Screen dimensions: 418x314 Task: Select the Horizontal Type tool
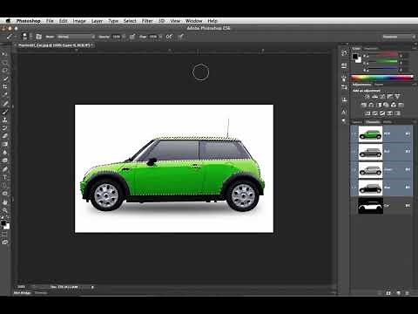[5, 177]
